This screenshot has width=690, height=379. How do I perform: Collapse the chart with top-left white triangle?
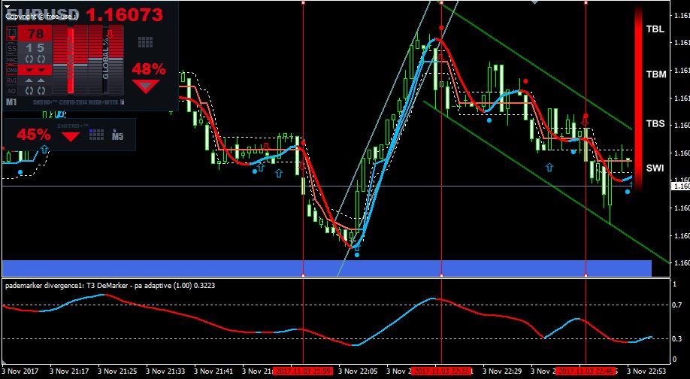tap(7, 6)
